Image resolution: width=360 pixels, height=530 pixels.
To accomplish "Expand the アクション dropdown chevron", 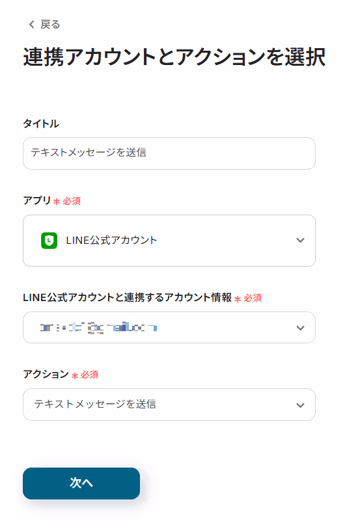I will [x=300, y=405].
